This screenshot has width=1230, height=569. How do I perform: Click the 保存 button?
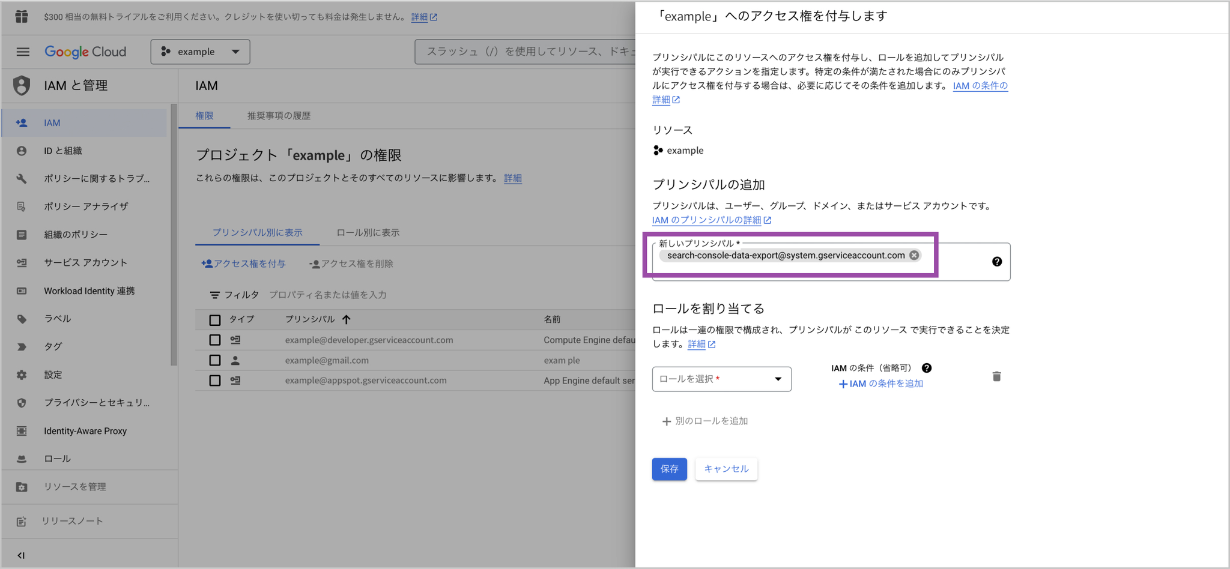pos(669,469)
